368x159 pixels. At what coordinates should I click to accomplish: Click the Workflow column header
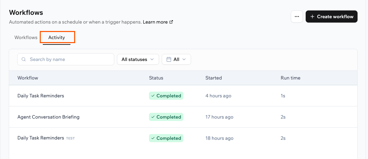(x=28, y=78)
